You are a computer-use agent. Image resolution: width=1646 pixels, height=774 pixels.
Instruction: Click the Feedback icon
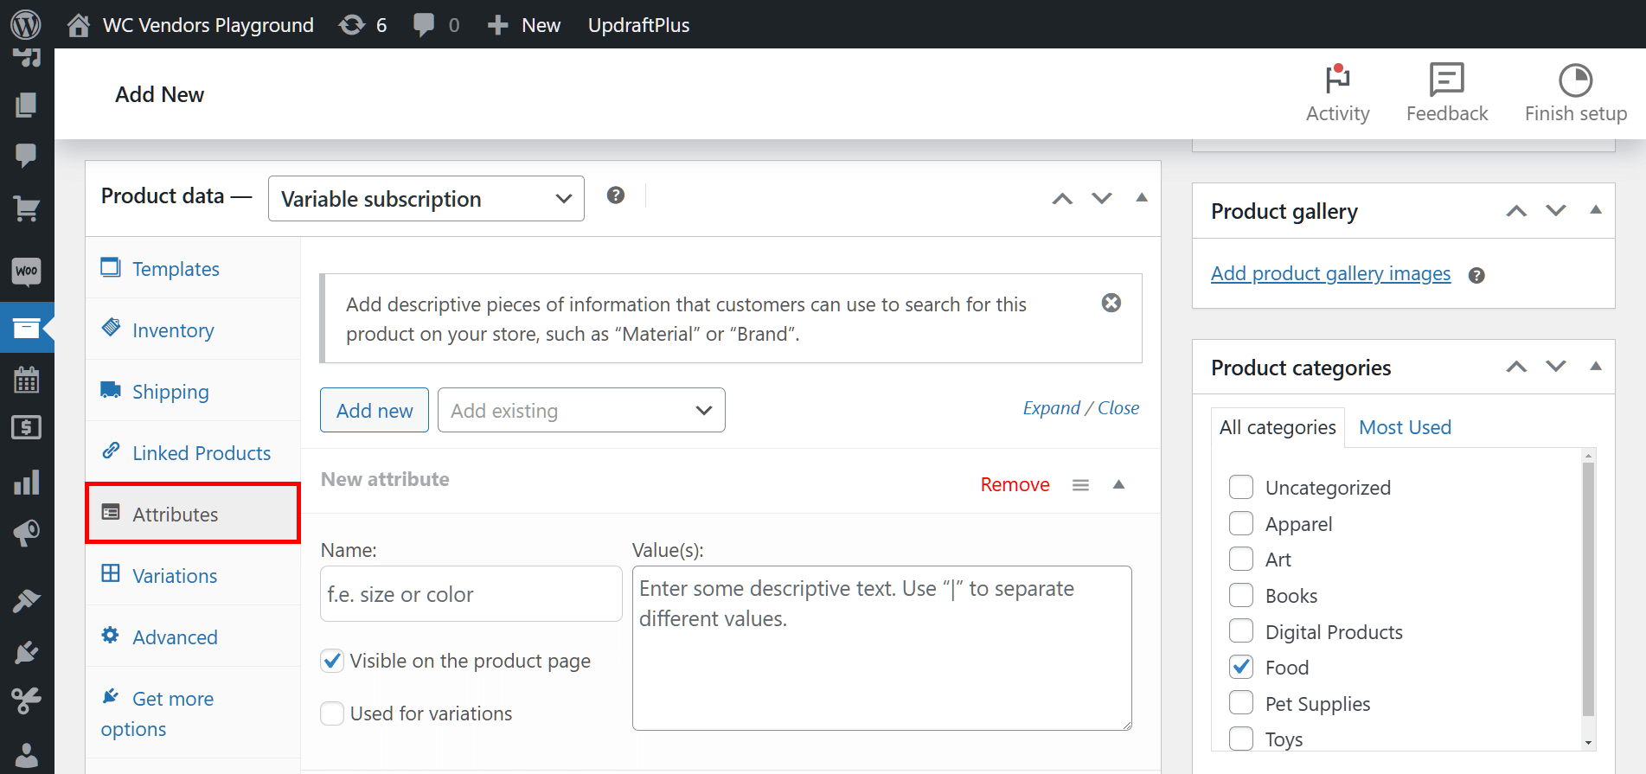(x=1446, y=80)
